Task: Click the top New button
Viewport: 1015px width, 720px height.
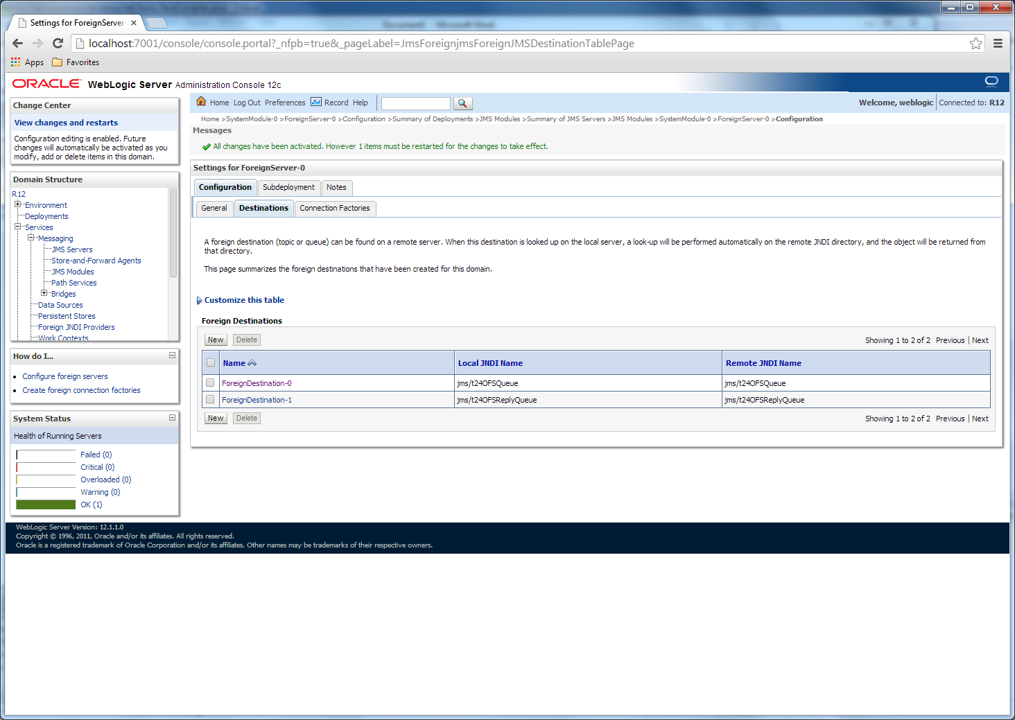Action: [216, 340]
